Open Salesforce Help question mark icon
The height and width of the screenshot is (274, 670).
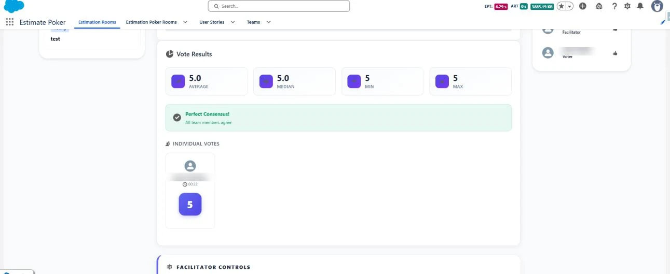coord(614,6)
